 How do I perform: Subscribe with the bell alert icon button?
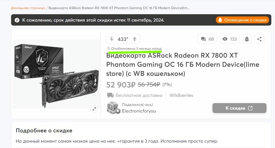tap(247, 39)
